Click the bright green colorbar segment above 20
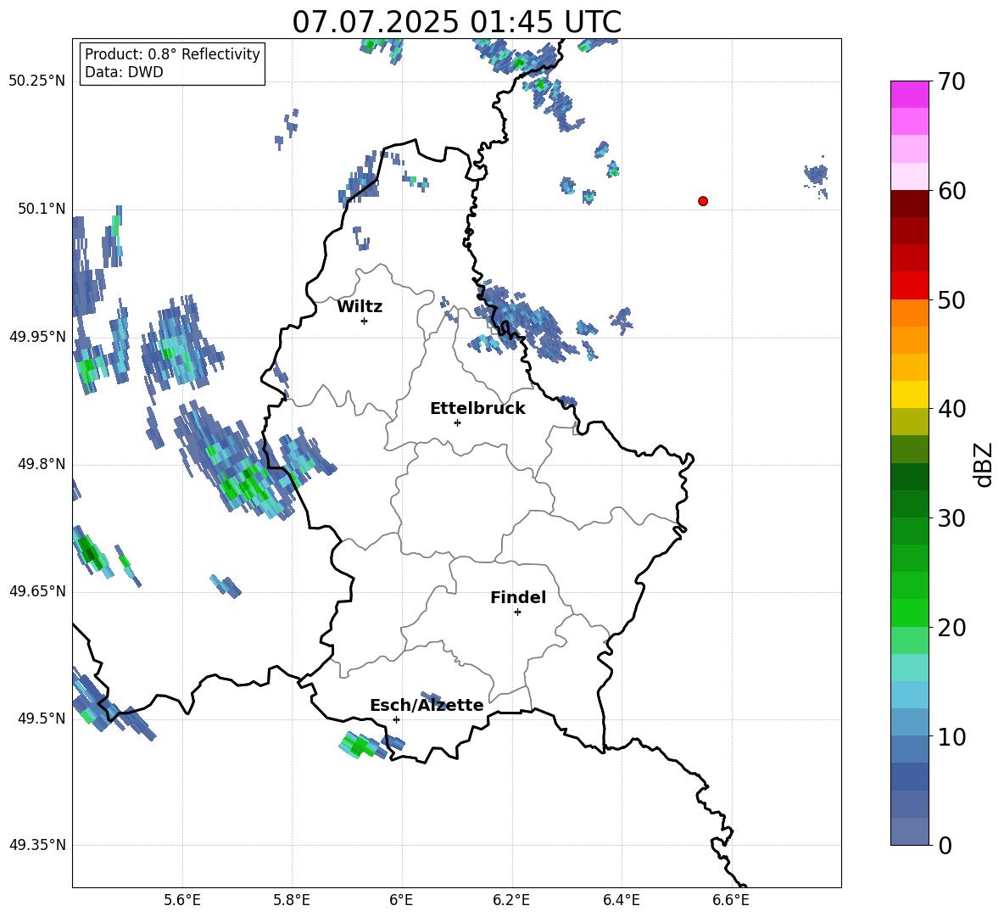 coord(909,612)
